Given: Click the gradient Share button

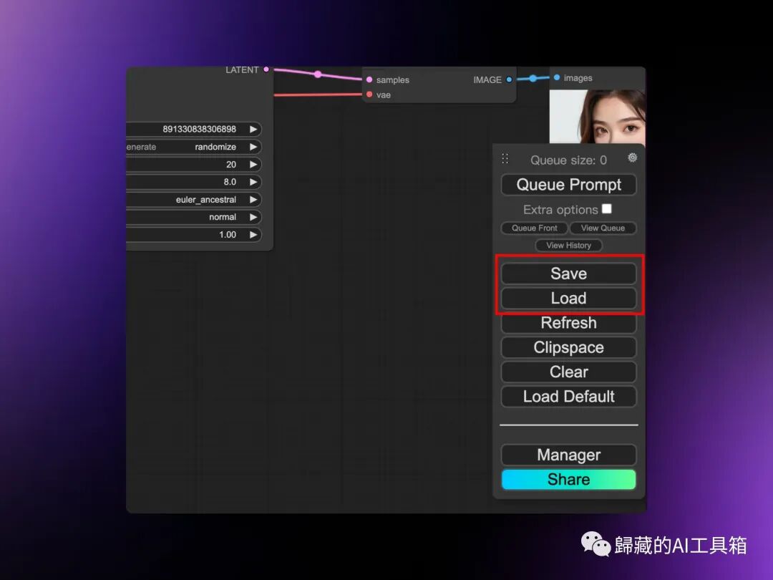Looking at the screenshot, I should pos(568,479).
